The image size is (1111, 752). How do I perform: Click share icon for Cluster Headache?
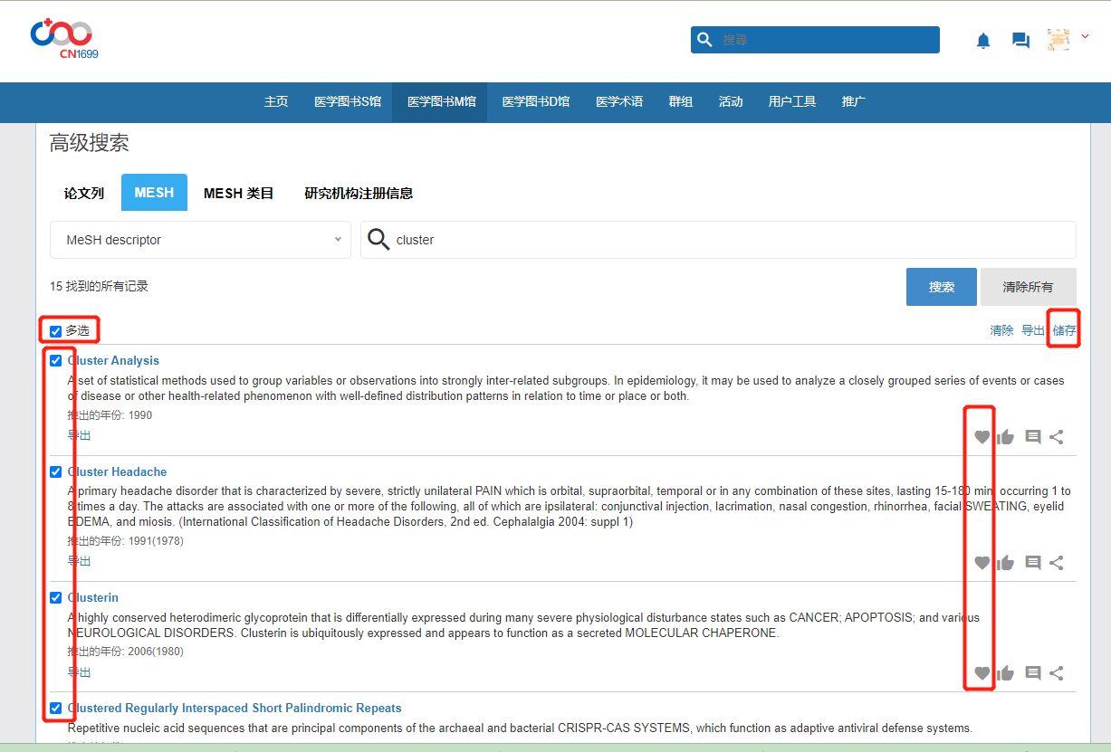click(x=1057, y=563)
